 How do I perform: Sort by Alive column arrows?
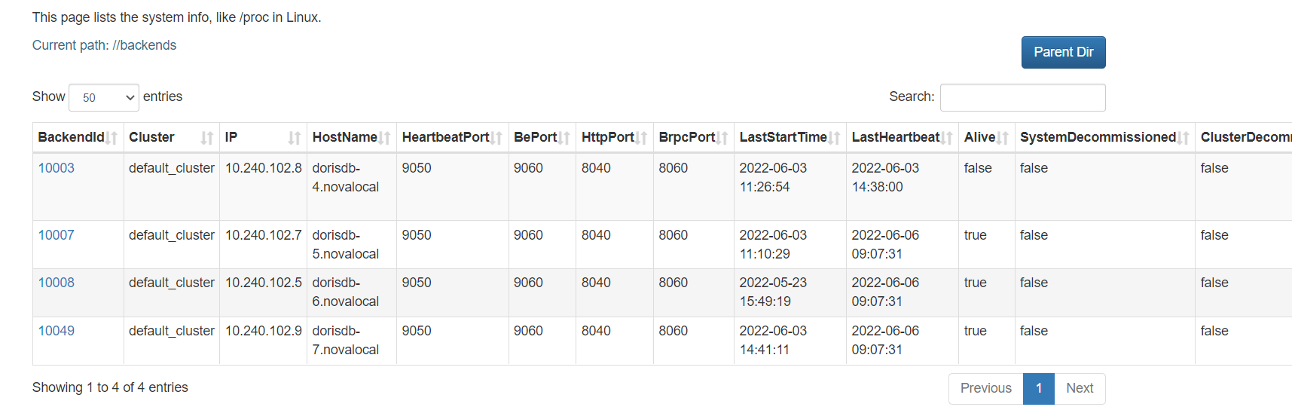pyautogui.click(x=1003, y=138)
